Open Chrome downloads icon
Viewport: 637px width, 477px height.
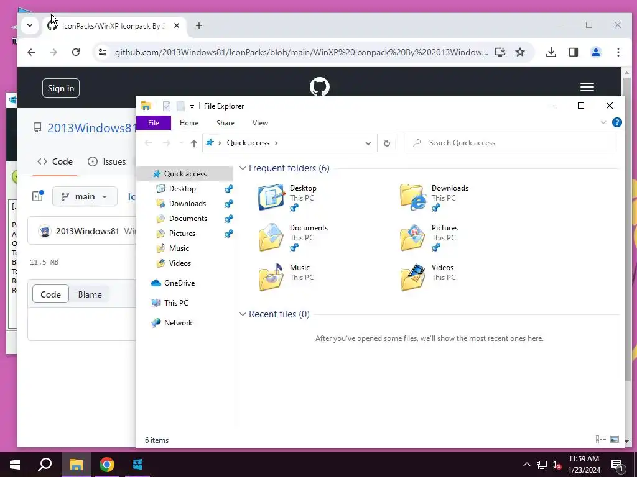pos(551,52)
